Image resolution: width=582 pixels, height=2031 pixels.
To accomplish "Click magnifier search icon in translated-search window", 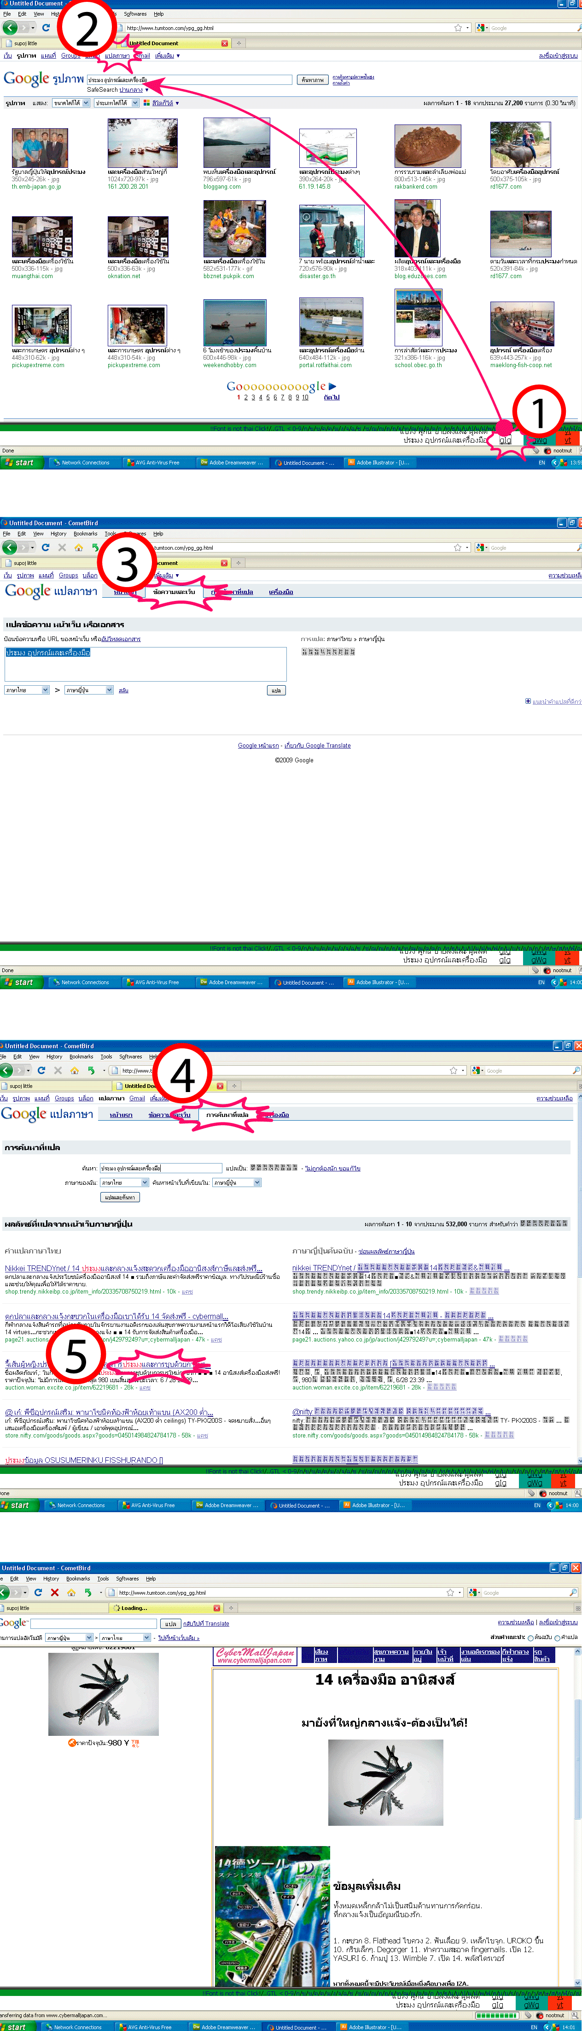I will [x=576, y=1071].
